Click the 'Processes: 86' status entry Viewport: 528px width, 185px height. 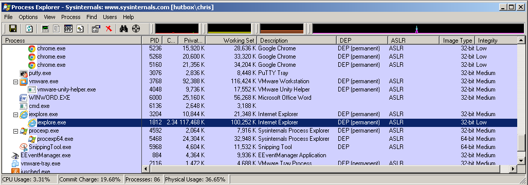point(143,179)
